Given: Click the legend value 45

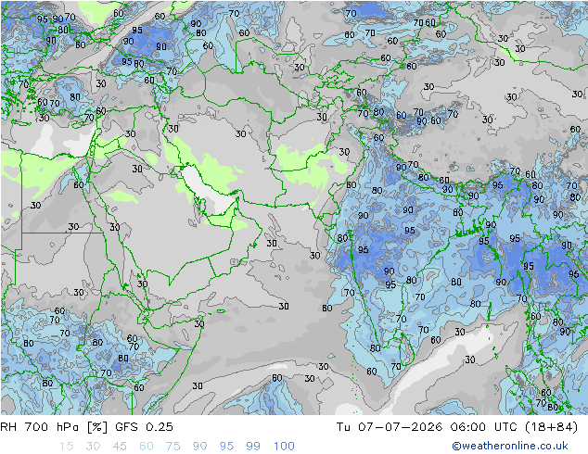Looking at the screenshot, I should click(x=120, y=447).
